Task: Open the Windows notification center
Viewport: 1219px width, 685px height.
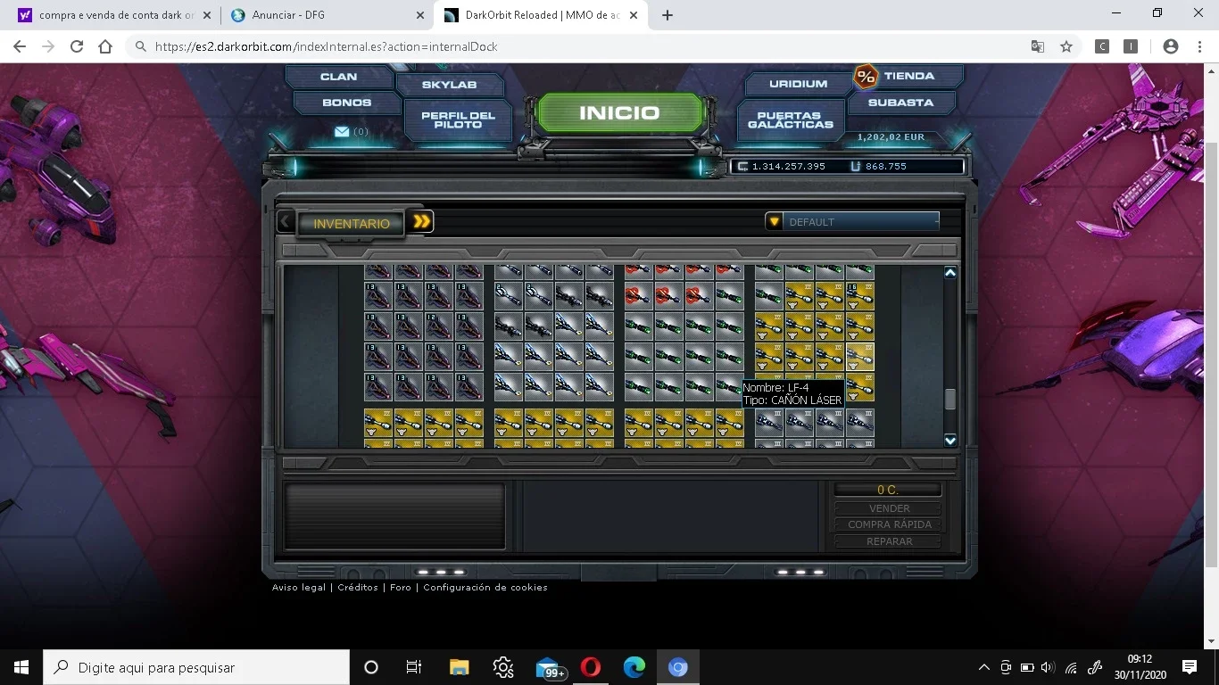Action: 1190,667
